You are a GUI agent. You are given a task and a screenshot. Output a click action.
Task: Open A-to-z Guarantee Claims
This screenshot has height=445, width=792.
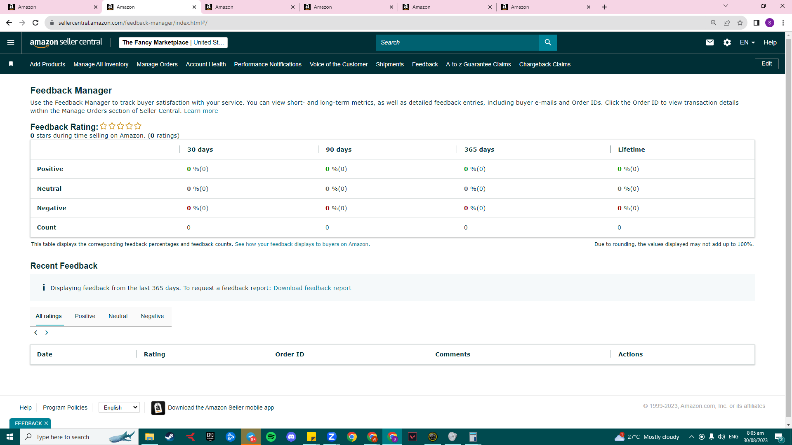pos(478,64)
